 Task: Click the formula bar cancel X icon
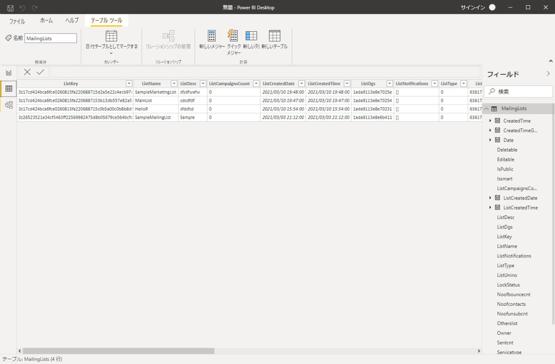tap(27, 72)
